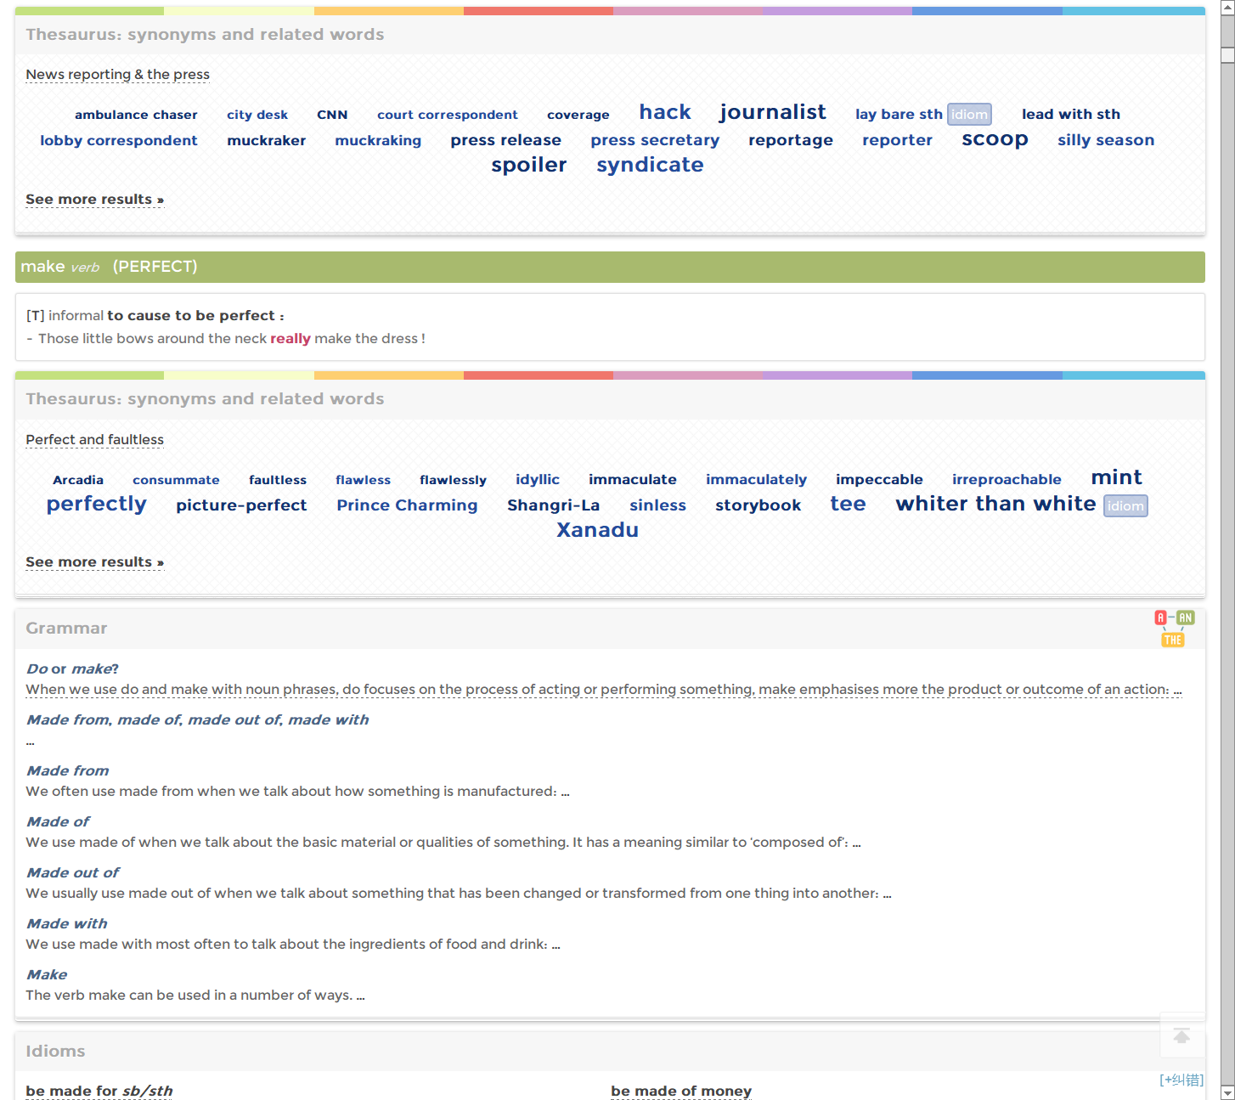
Task: Open the 'Made with' grammar article
Action: 66,924
